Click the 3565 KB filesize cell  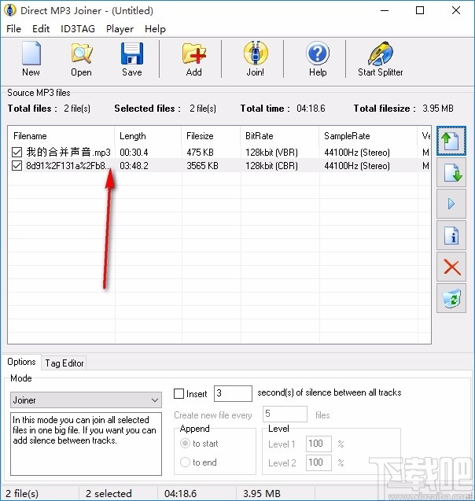click(203, 165)
